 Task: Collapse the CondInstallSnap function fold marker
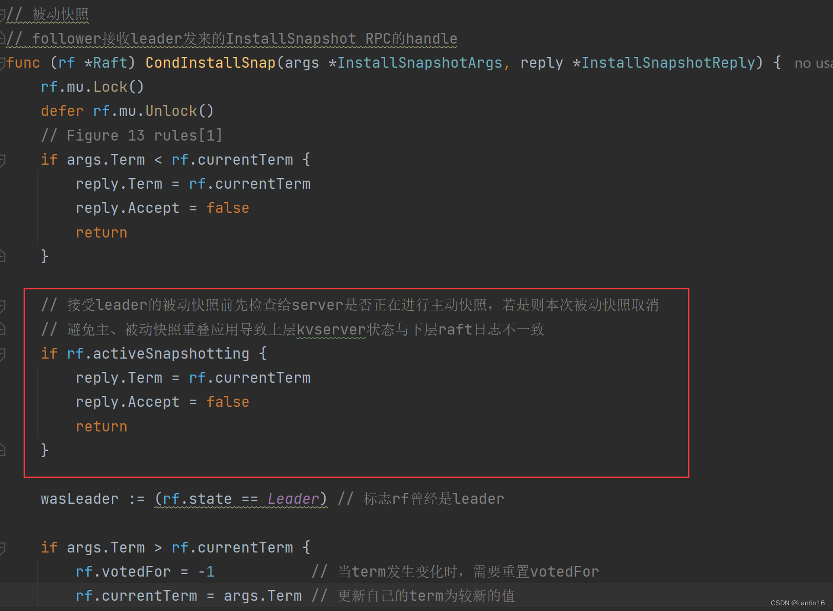pos(2,63)
